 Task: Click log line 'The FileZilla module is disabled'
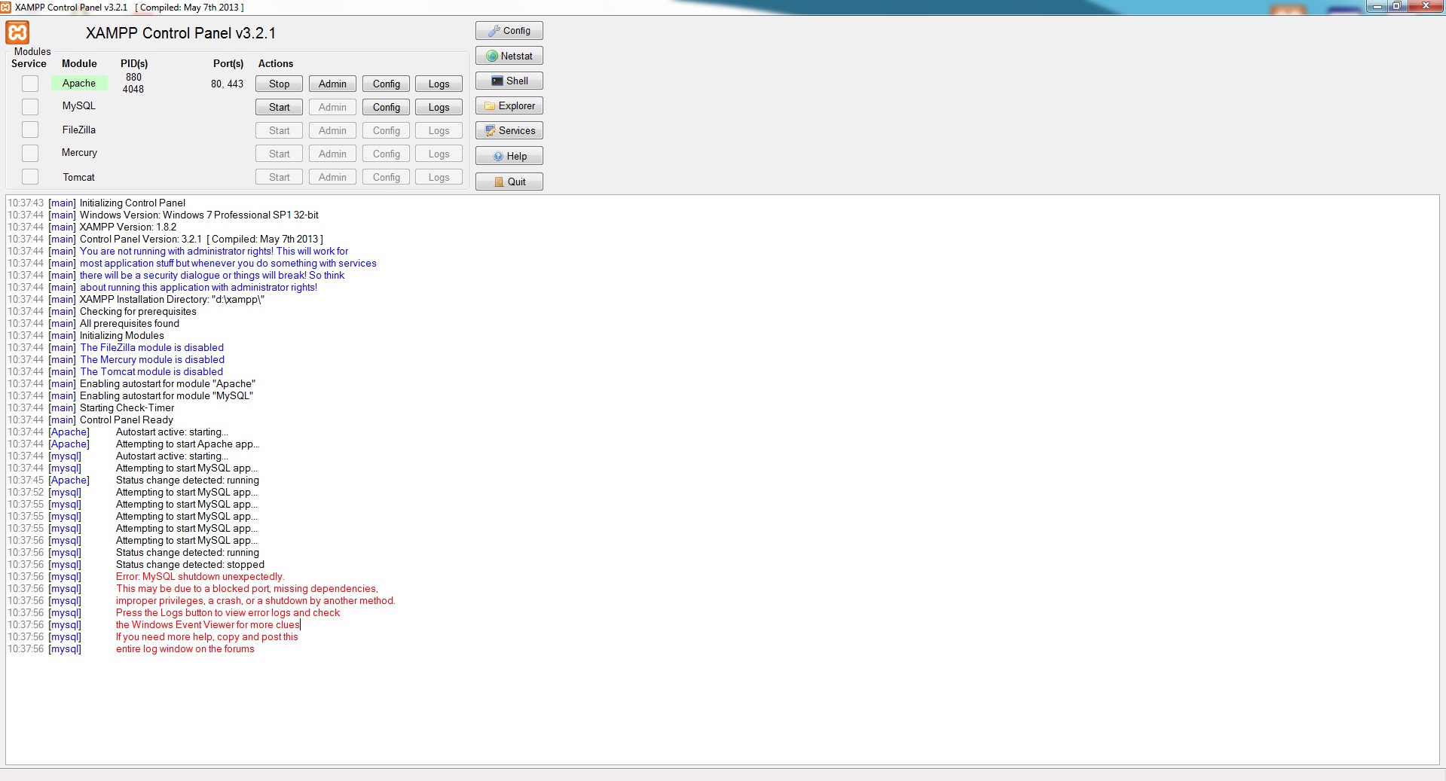[x=152, y=347]
